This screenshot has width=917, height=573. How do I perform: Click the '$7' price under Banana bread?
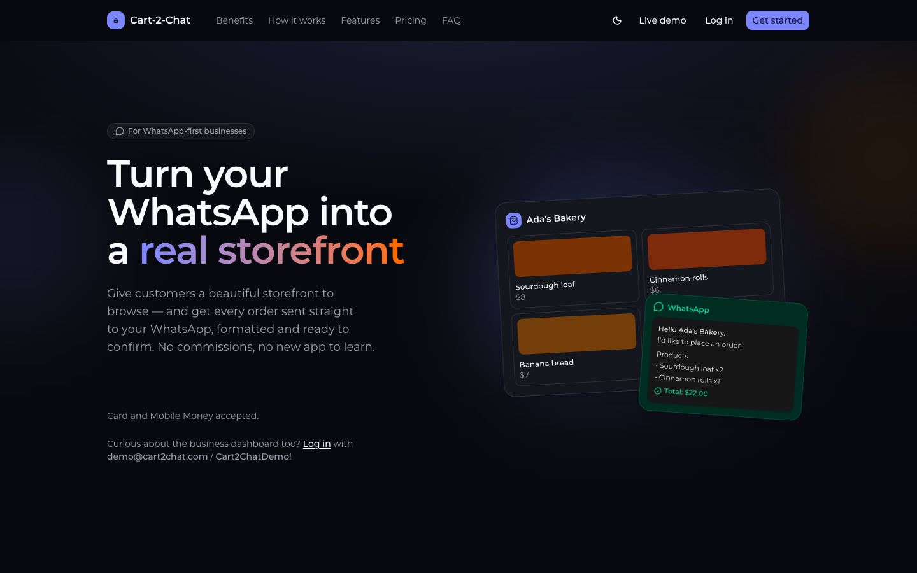tap(525, 375)
